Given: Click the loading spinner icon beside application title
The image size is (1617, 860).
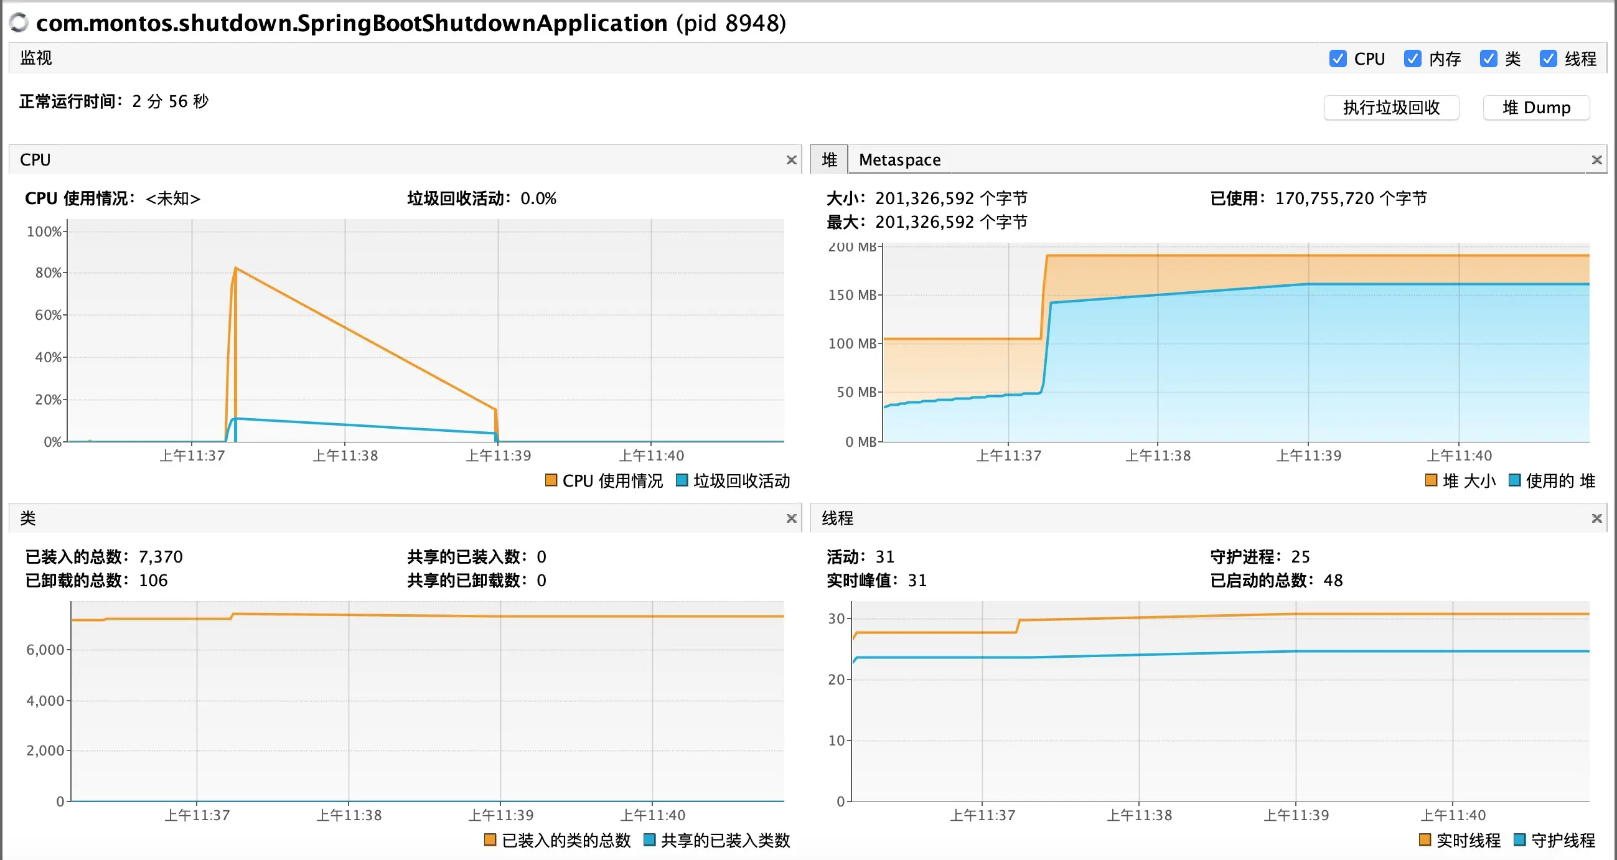Looking at the screenshot, I should pos(19,22).
